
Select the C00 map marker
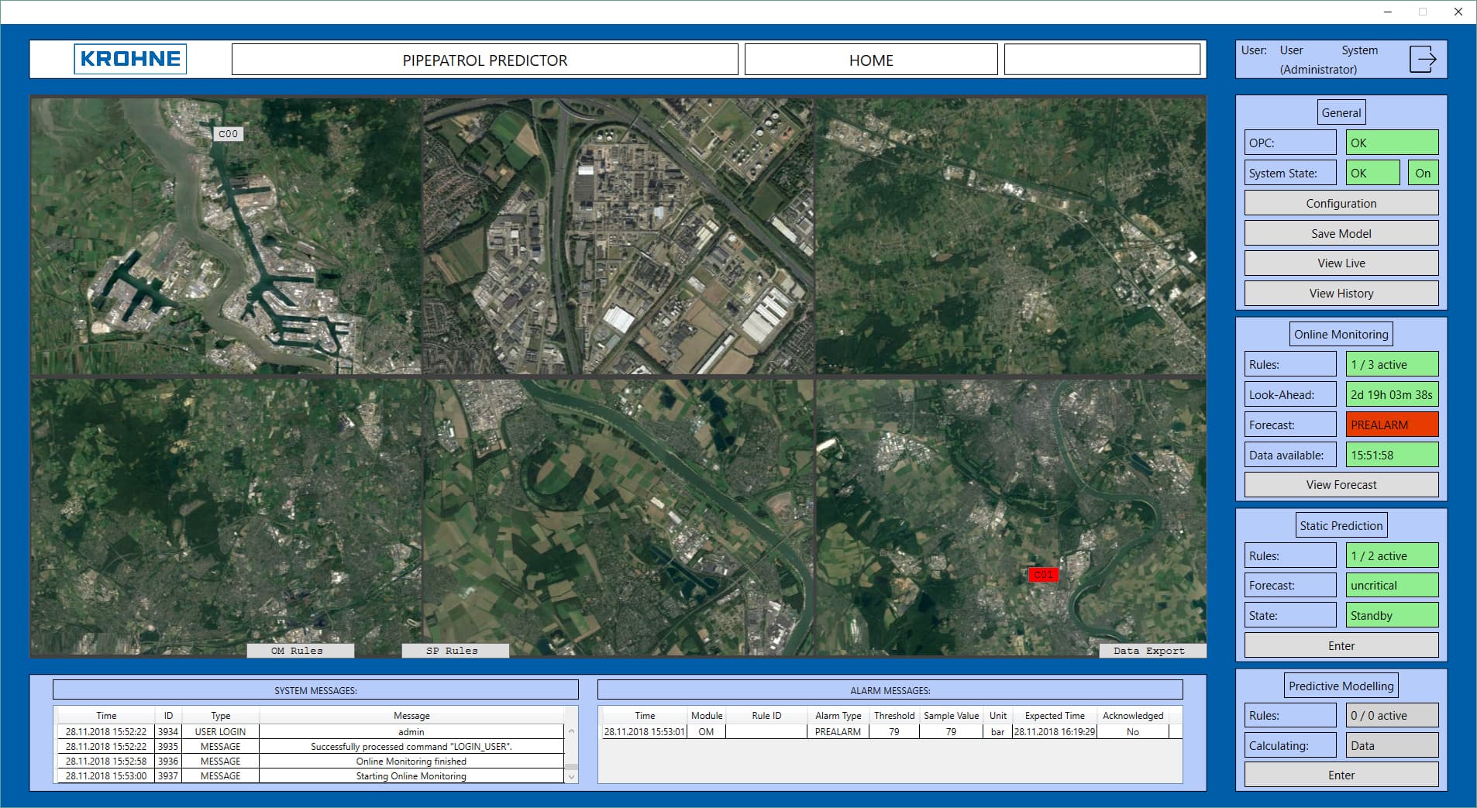tap(228, 134)
